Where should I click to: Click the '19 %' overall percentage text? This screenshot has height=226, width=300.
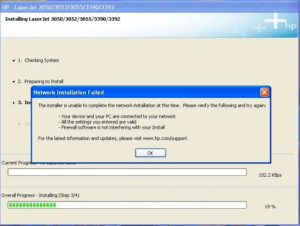pyautogui.click(x=270, y=207)
